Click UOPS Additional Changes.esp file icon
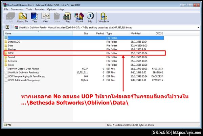 (6, 80)
